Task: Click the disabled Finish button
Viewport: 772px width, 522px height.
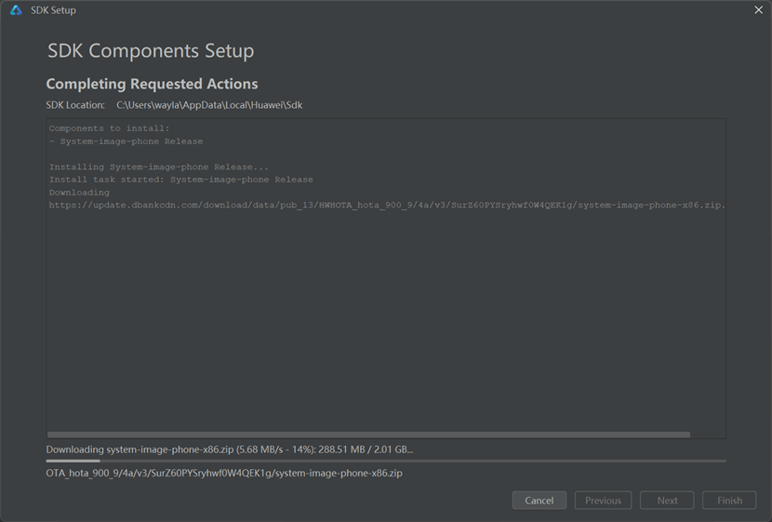Action: pyautogui.click(x=729, y=501)
